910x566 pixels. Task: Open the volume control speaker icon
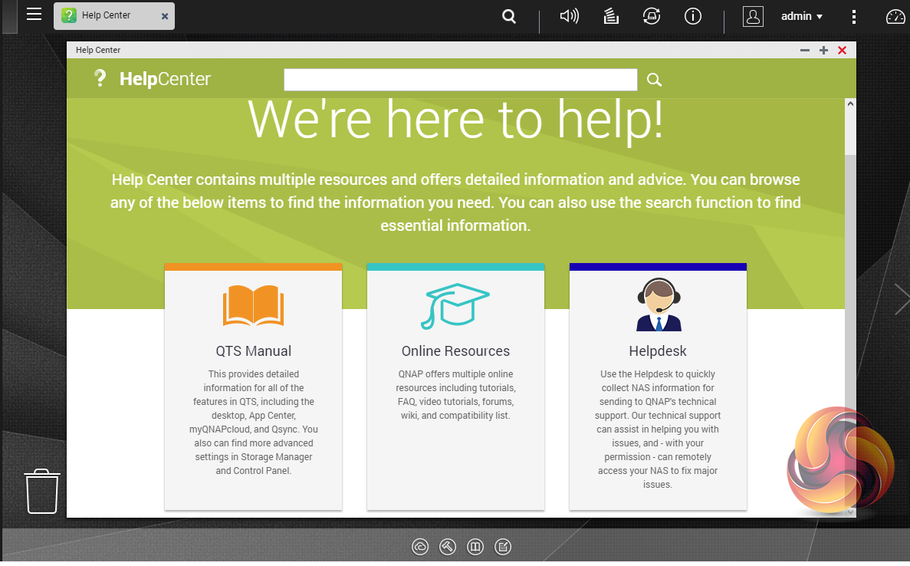[570, 15]
